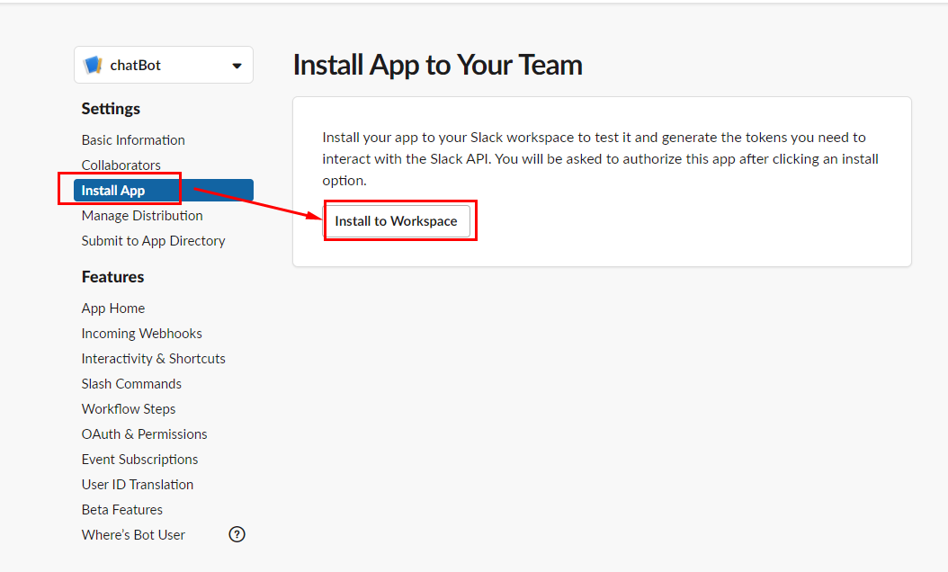Open the App Home feature page
The image size is (948, 572).
pyautogui.click(x=113, y=308)
